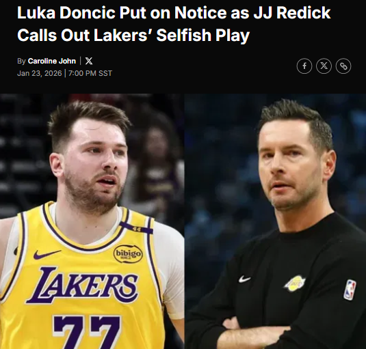The width and height of the screenshot is (366, 349).
Task: Click the black 44 band on the jersey strap
Action: [137, 228]
